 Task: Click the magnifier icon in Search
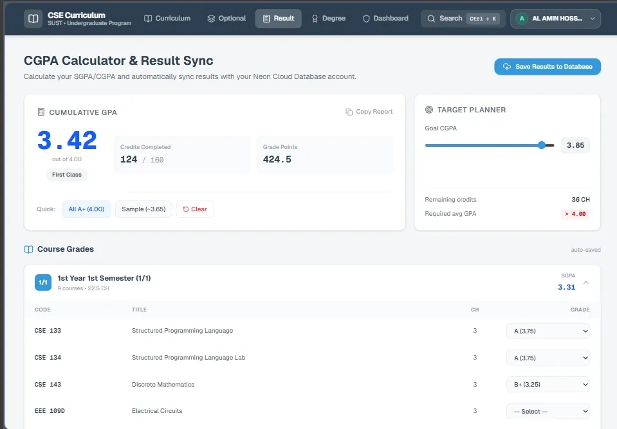click(x=431, y=19)
